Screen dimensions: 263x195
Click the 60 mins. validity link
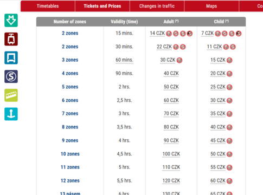point(124,60)
